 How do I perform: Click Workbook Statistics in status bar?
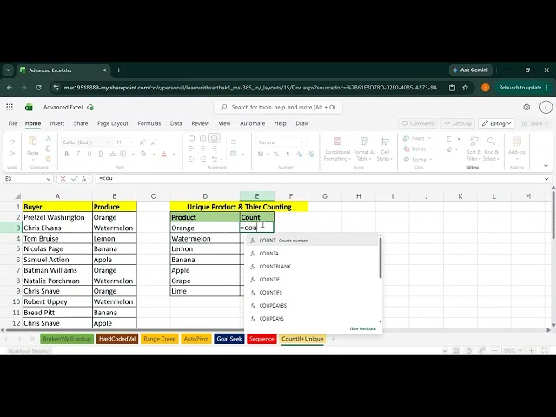(x=29, y=351)
